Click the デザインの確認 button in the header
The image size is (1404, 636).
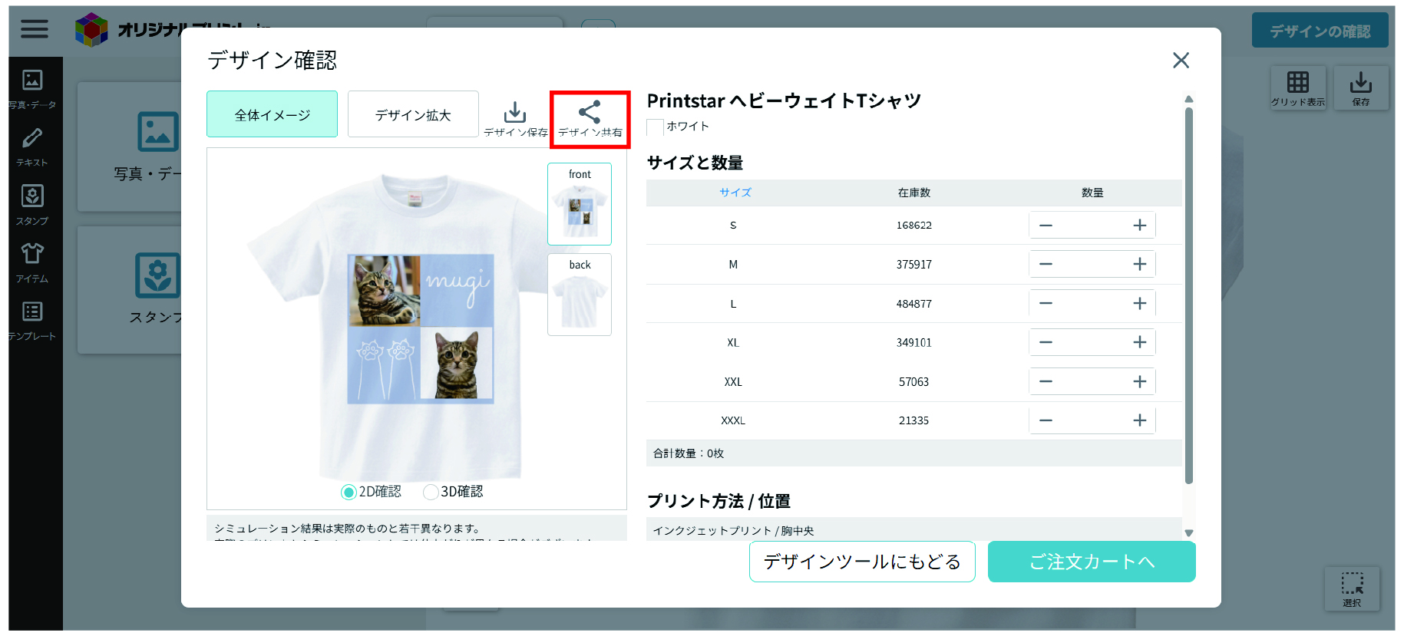click(1320, 31)
